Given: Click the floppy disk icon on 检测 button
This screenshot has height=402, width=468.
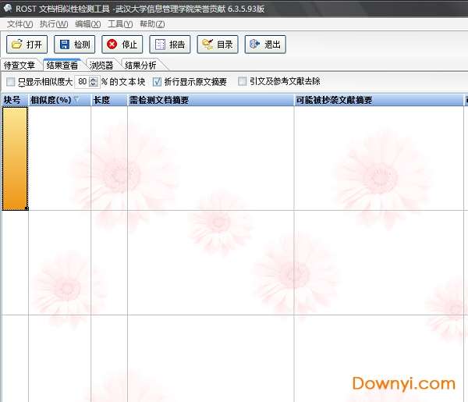Looking at the screenshot, I should click(x=65, y=44).
